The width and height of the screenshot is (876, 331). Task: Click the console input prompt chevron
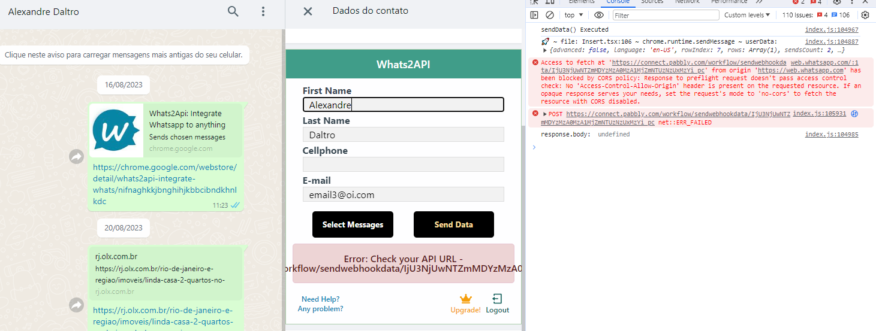point(534,146)
